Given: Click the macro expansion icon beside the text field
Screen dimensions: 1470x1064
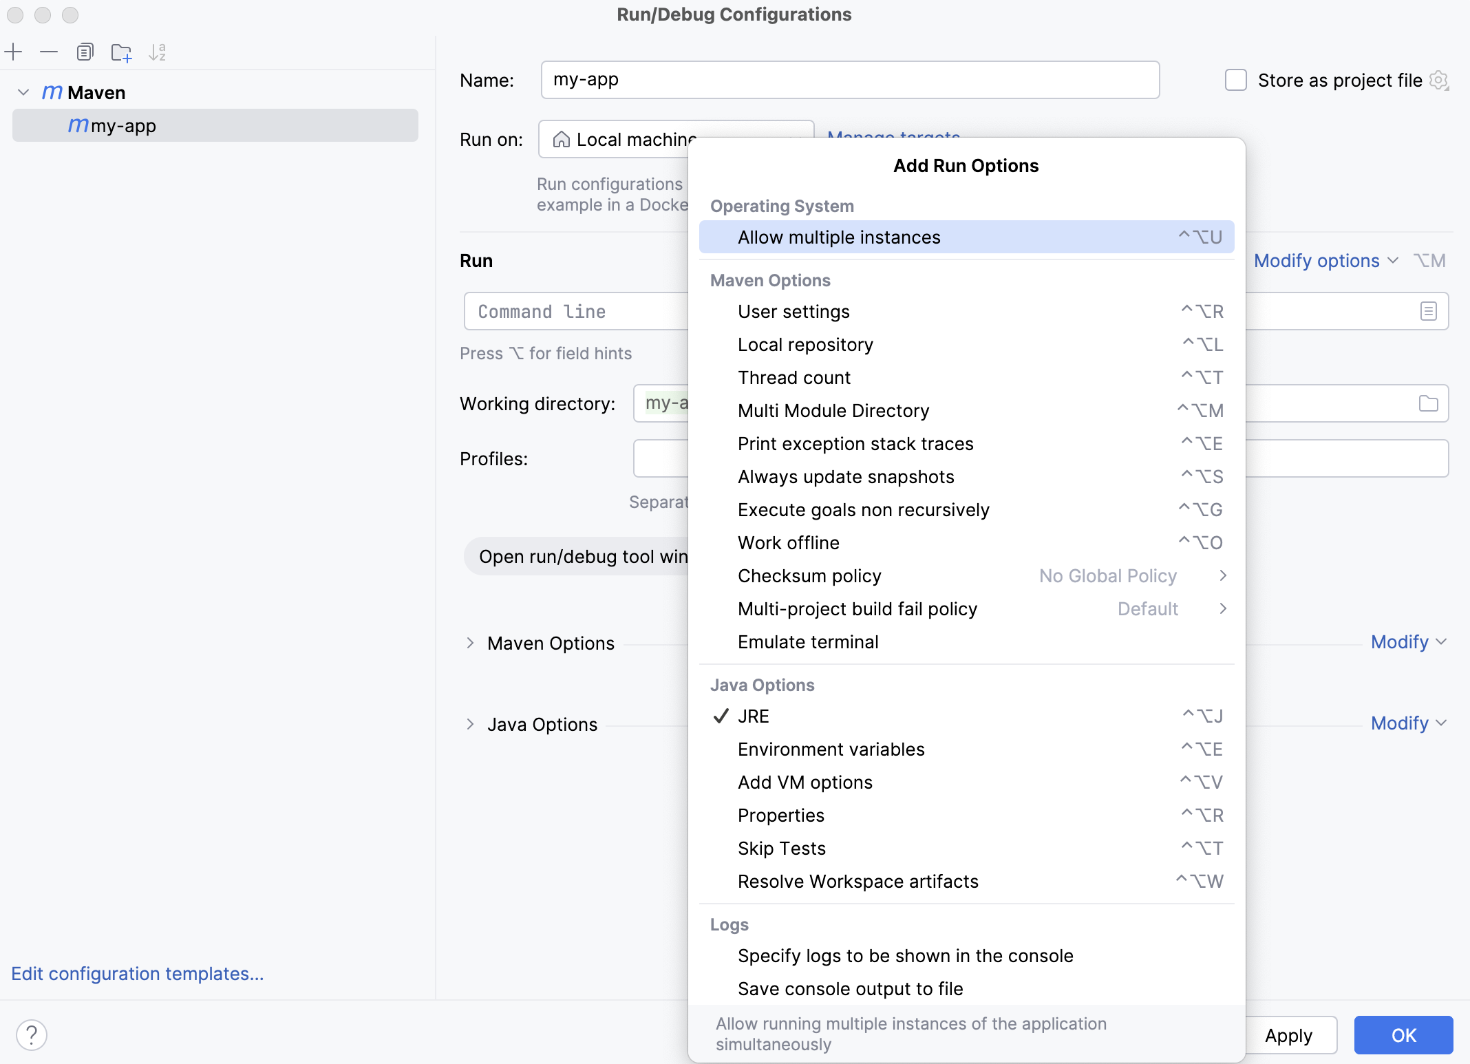Looking at the screenshot, I should [x=1429, y=311].
